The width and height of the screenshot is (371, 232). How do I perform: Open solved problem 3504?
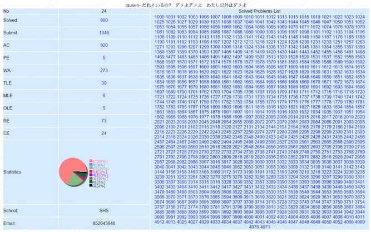[204, 192]
